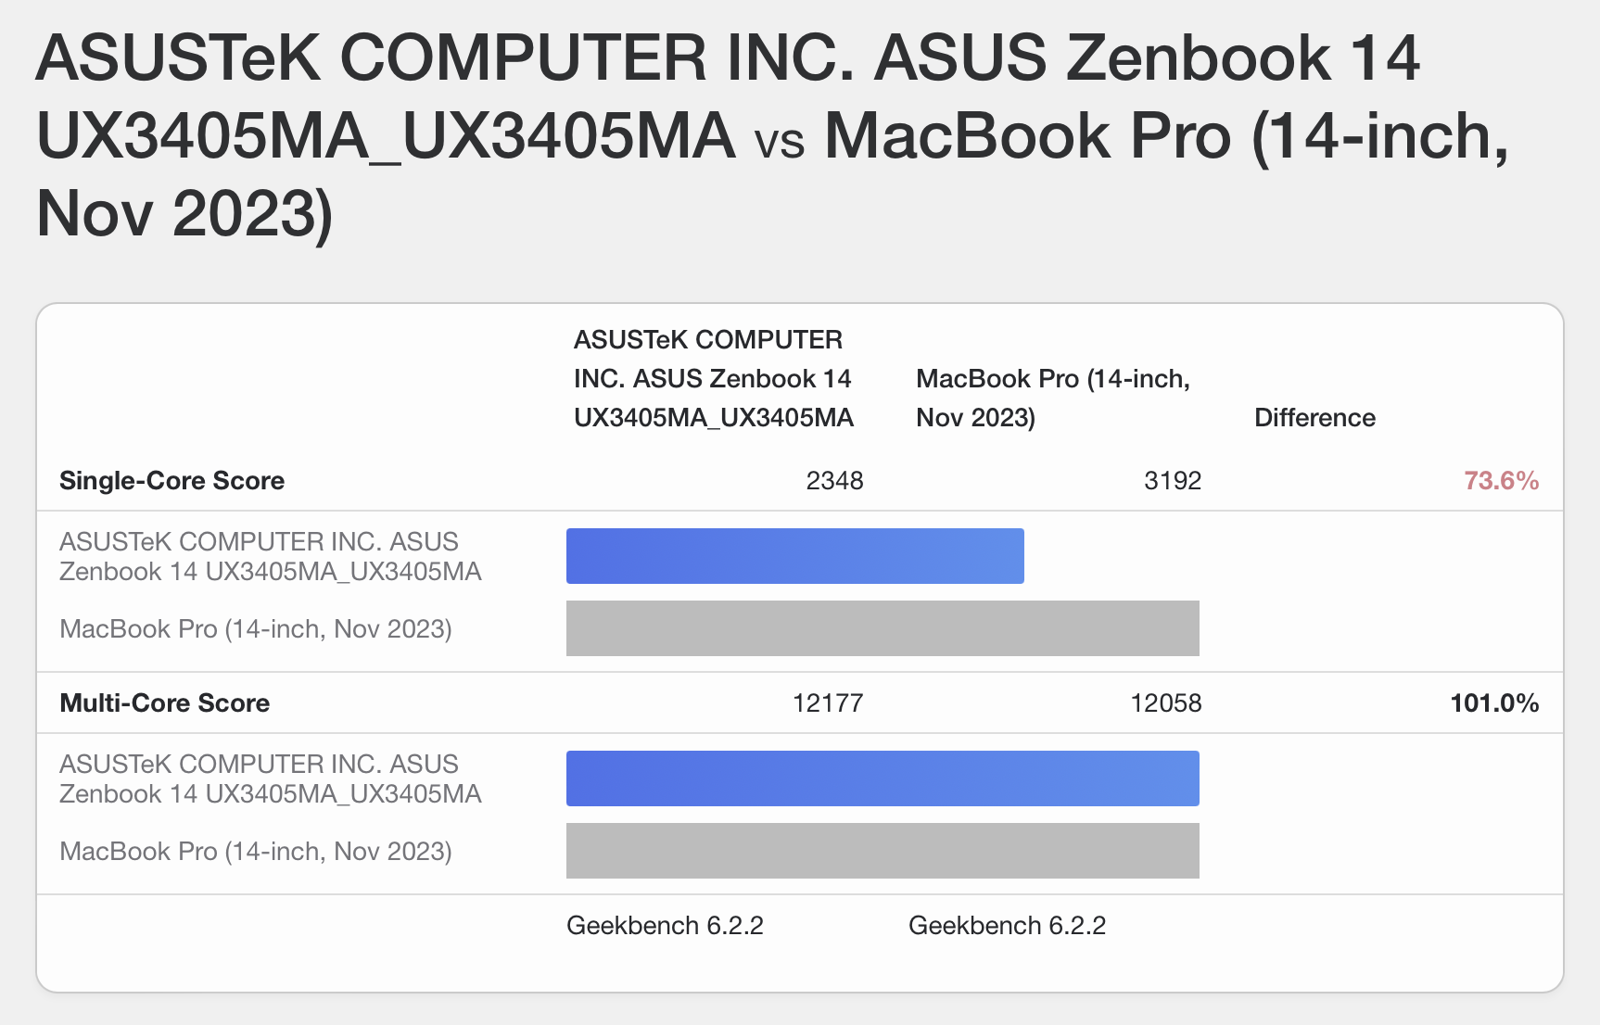Click the blue ASUS single-core bar
1600x1025 pixels.
click(795, 556)
